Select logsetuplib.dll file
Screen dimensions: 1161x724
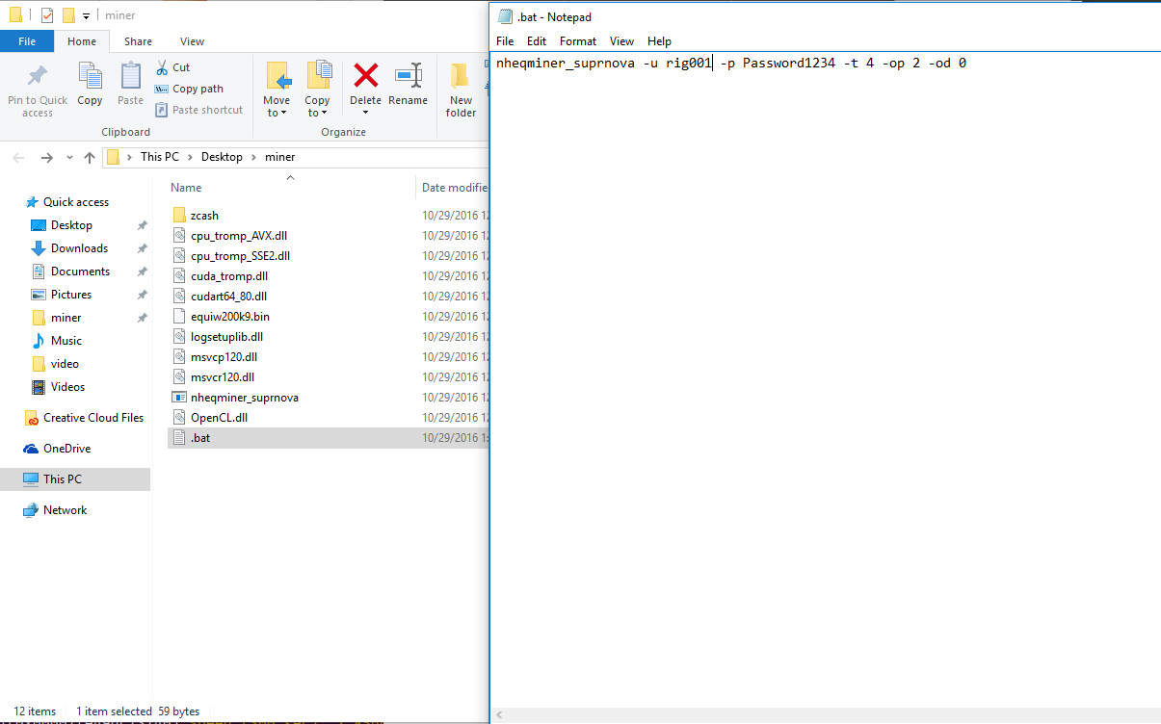click(226, 337)
